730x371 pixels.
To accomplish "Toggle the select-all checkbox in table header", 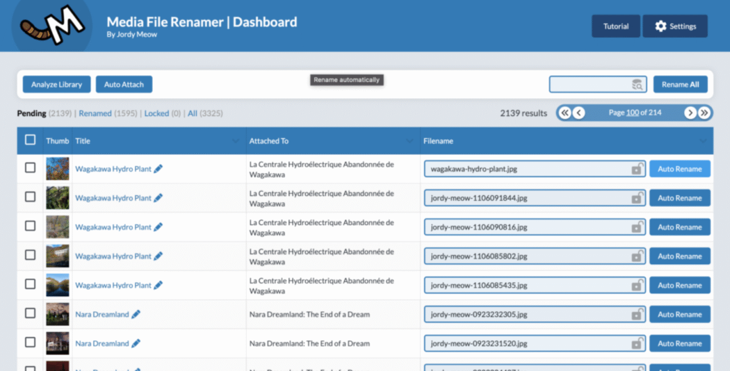I will pyautogui.click(x=30, y=140).
